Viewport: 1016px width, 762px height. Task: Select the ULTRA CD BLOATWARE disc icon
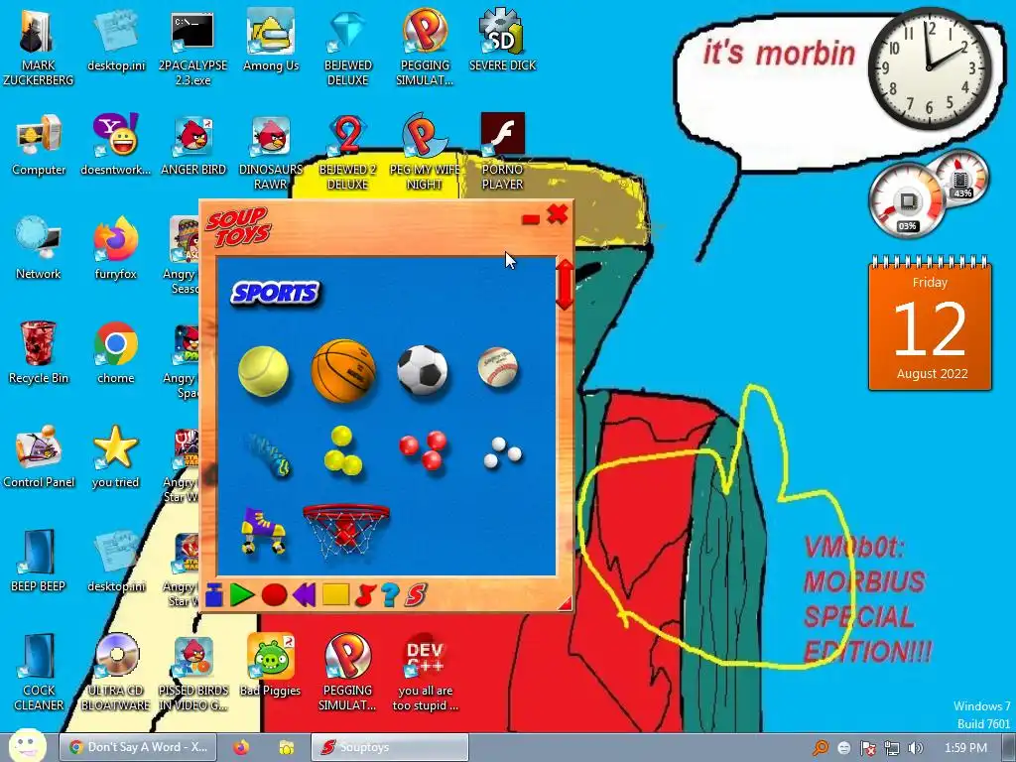[115, 673]
